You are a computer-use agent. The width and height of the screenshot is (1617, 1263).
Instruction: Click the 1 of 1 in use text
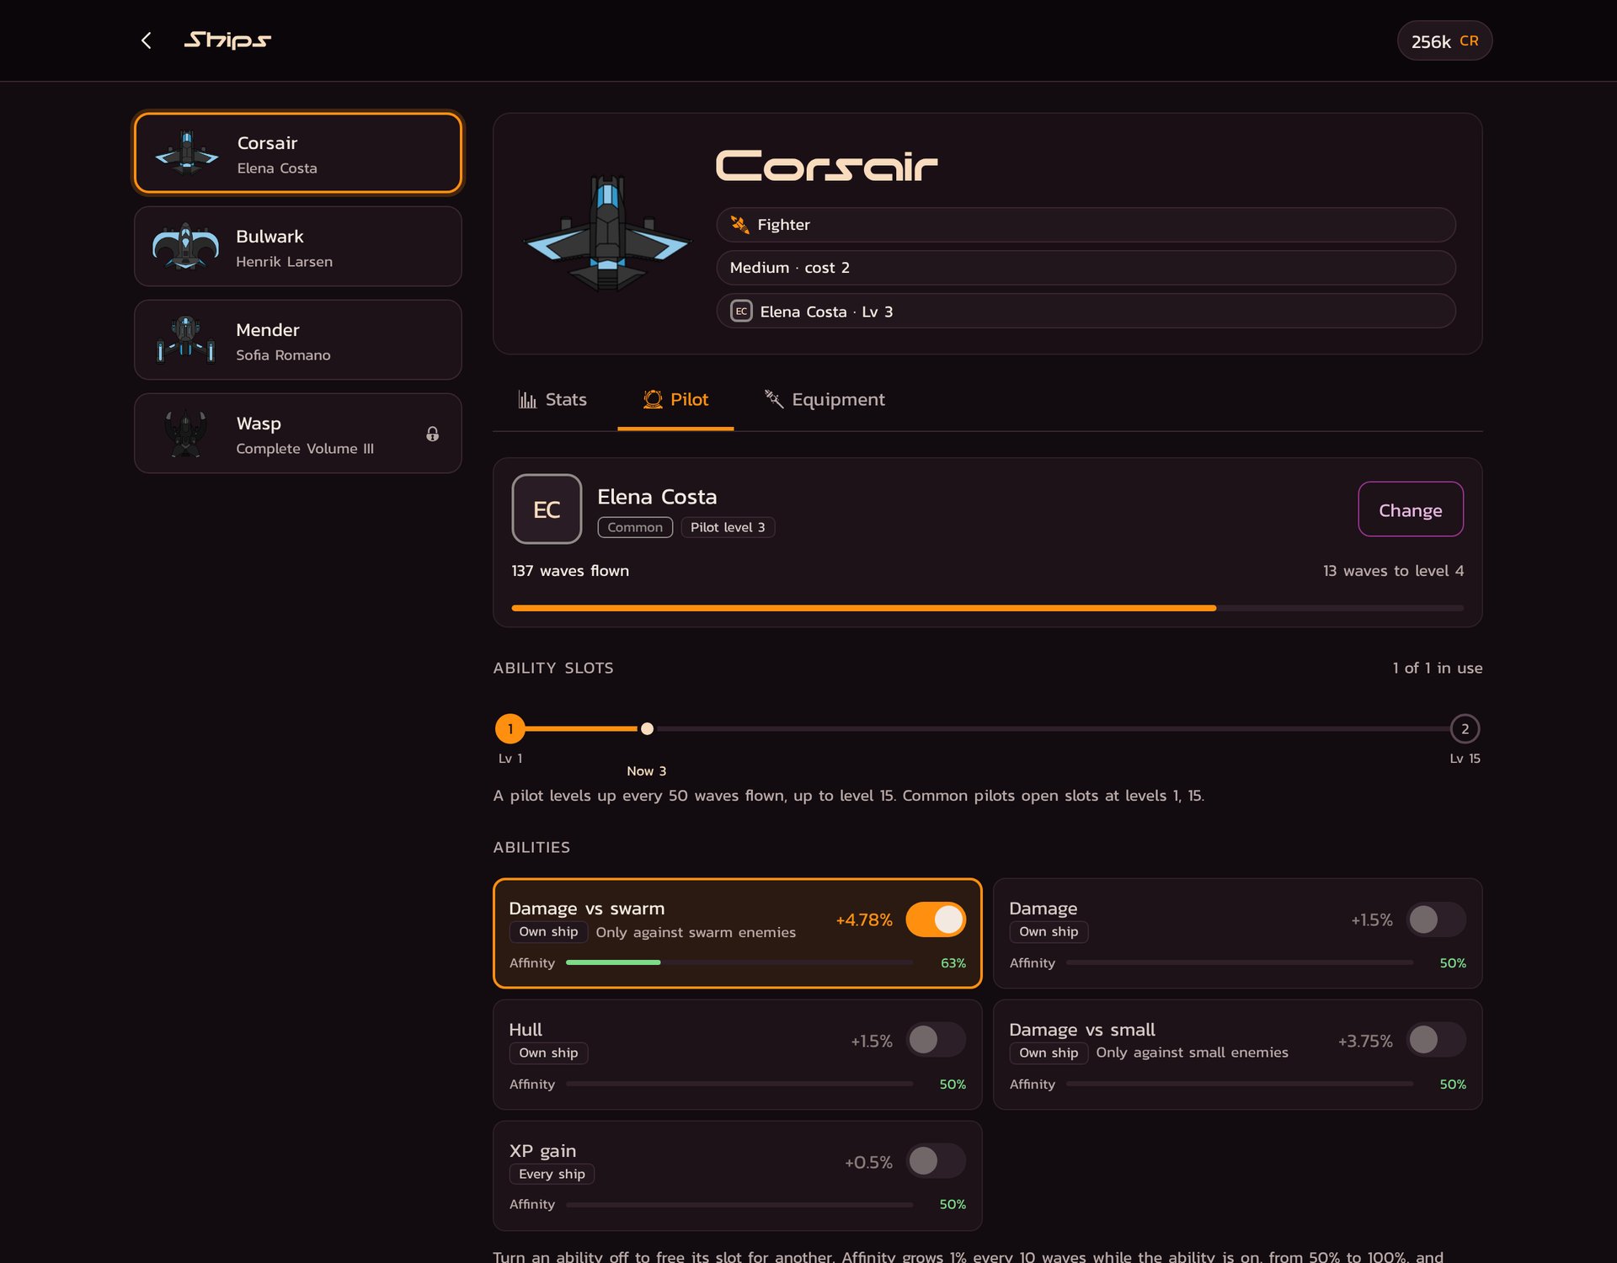[x=1438, y=668]
